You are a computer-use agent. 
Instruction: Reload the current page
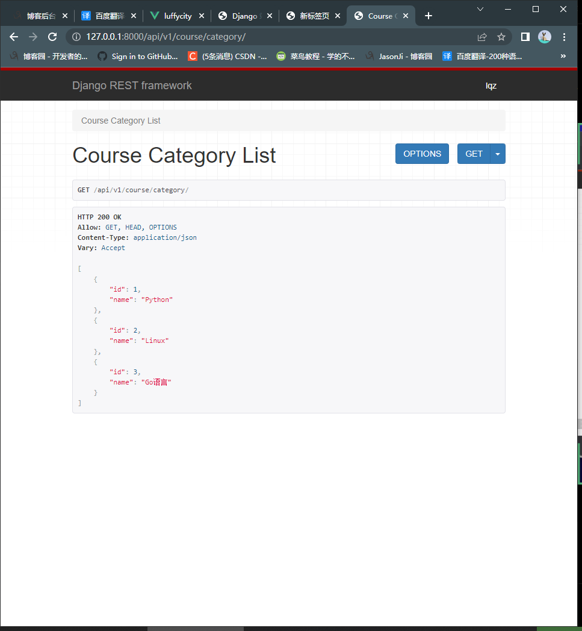[x=52, y=37]
